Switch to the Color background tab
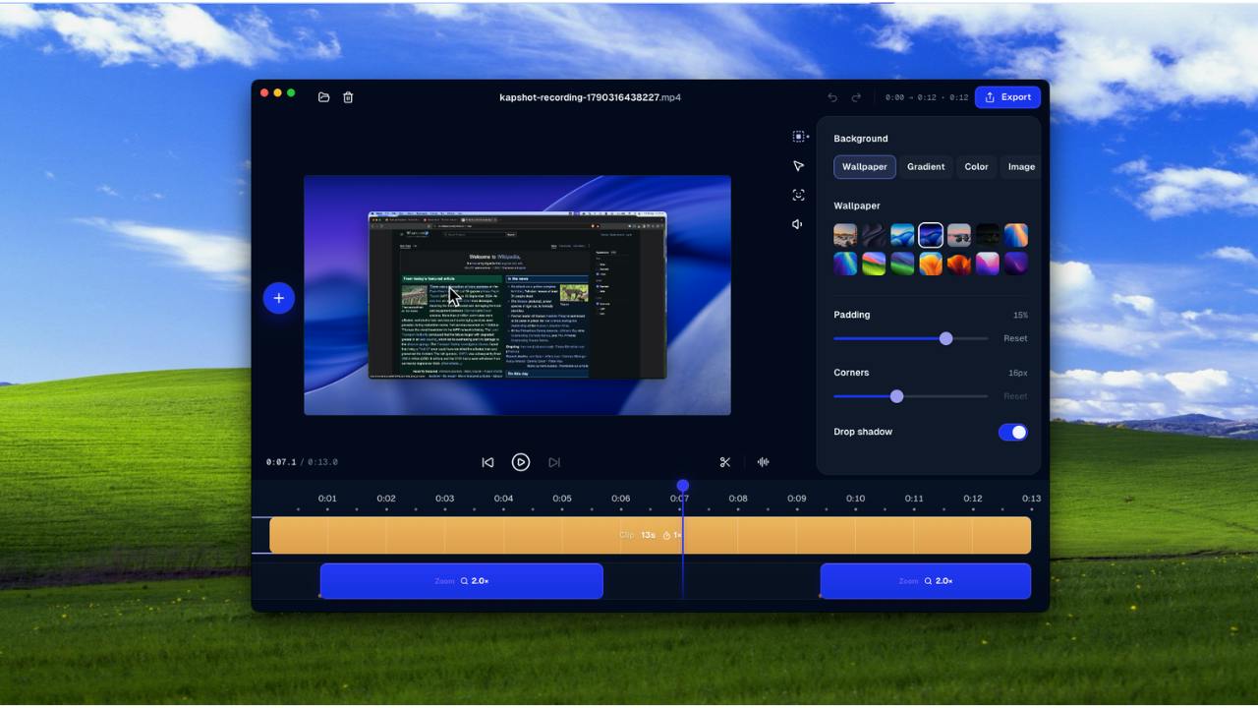The width and height of the screenshot is (1258, 708). pyautogui.click(x=976, y=167)
